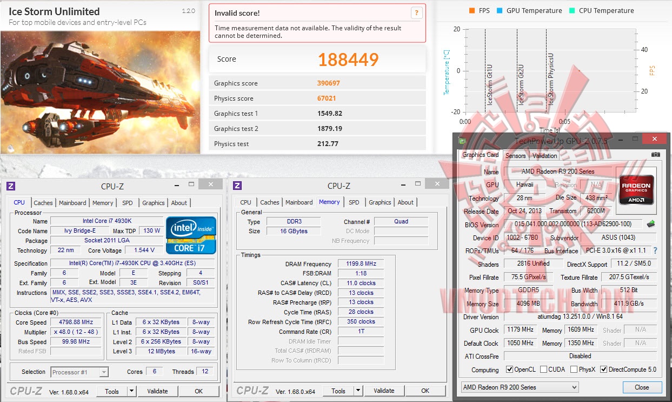Click DRAM Frequency value 1199.8 MHz

click(361, 264)
